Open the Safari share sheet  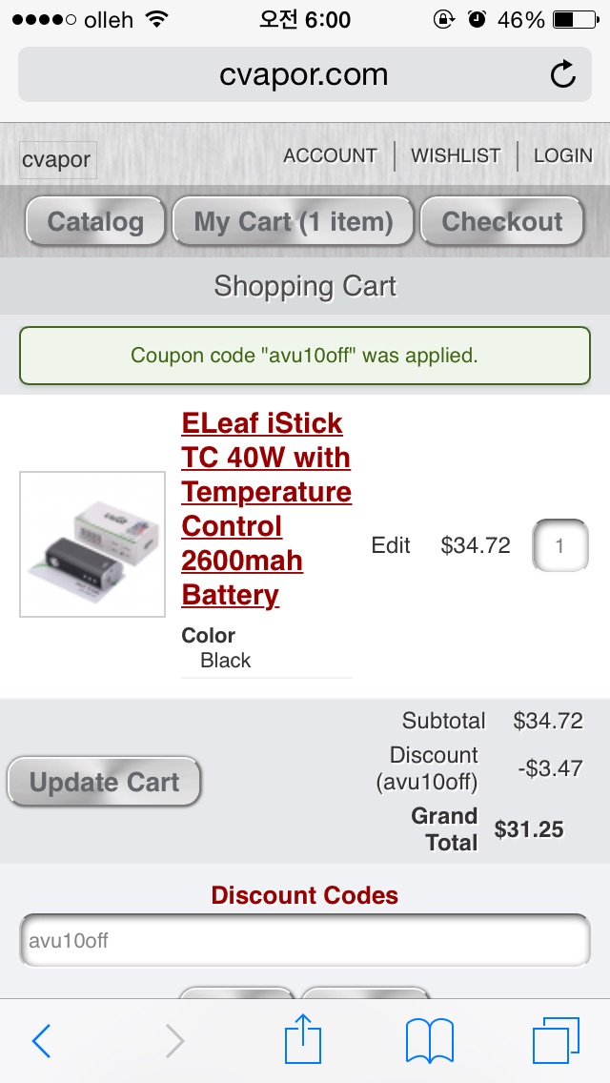[304, 1039]
